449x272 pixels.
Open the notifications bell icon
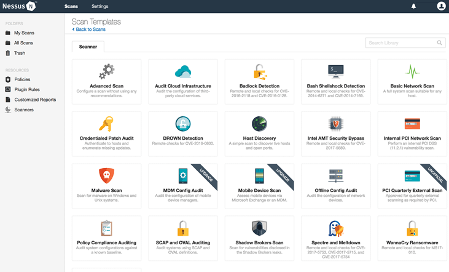(413, 6)
